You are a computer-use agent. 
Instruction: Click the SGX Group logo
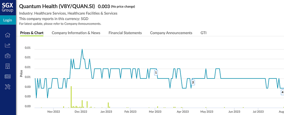pyautogui.click(x=8, y=7)
